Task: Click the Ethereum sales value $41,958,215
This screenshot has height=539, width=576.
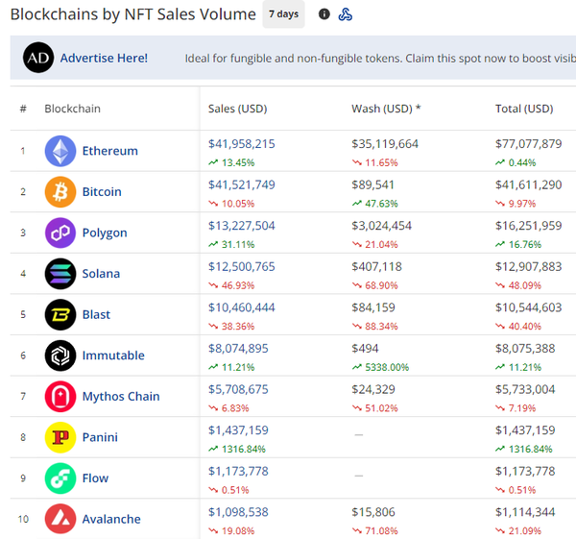Action: click(241, 143)
